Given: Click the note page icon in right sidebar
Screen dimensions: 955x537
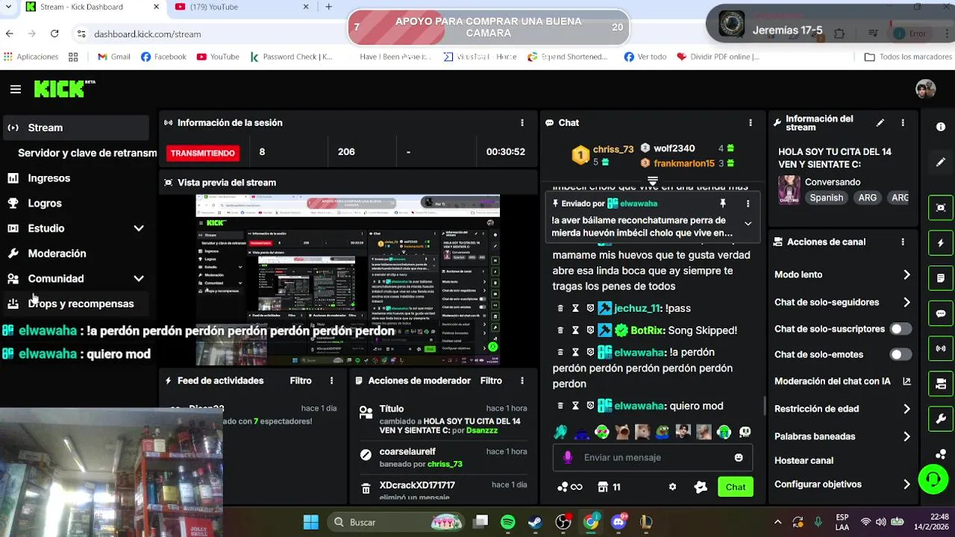Looking at the screenshot, I should point(941,278).
